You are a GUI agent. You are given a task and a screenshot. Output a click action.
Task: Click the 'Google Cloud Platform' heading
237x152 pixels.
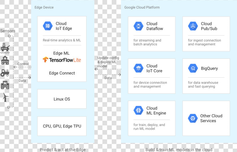click(142, 7)
